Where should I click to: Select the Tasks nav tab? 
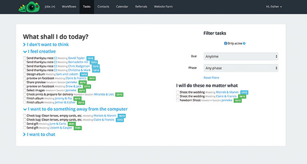(87, 7)
